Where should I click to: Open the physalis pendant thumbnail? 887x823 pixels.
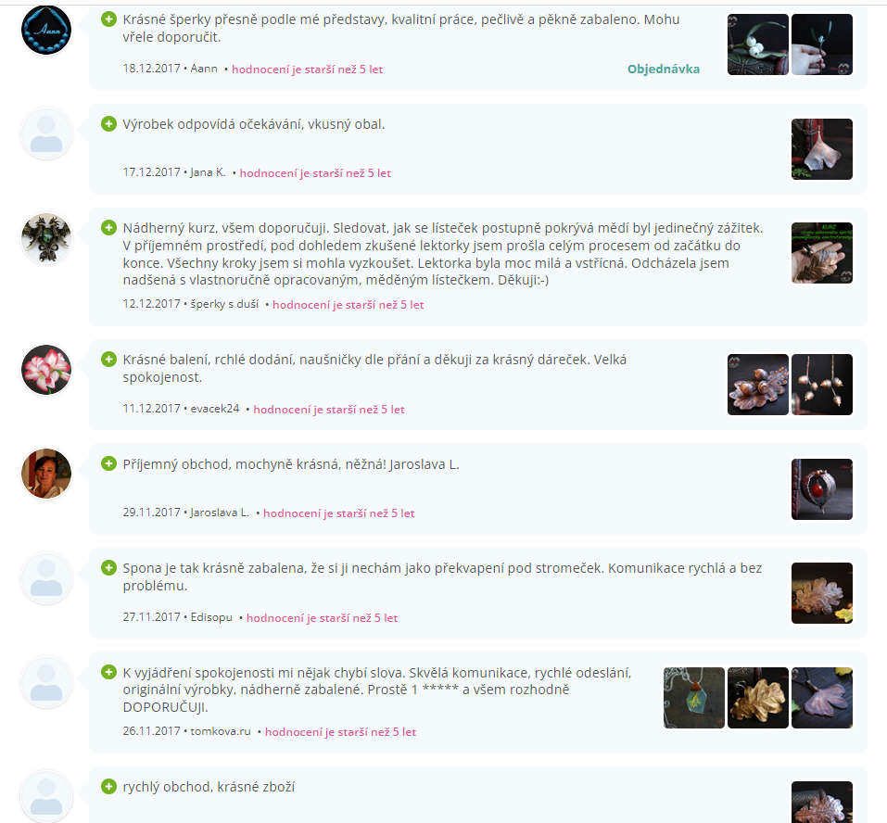click(822, 489)
